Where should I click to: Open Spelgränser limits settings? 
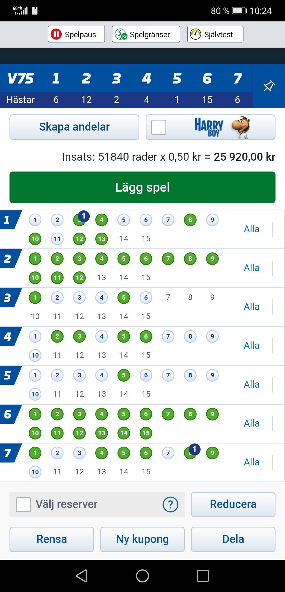(146, 34)
